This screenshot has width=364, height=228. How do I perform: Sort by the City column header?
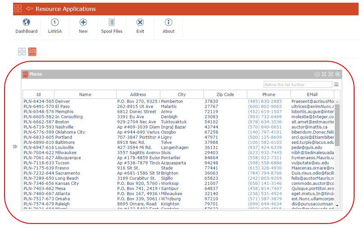182,94
